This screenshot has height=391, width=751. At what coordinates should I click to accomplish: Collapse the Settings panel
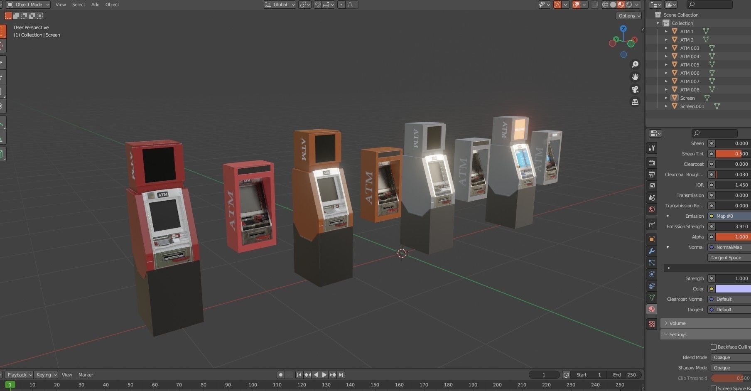point(706,334)
